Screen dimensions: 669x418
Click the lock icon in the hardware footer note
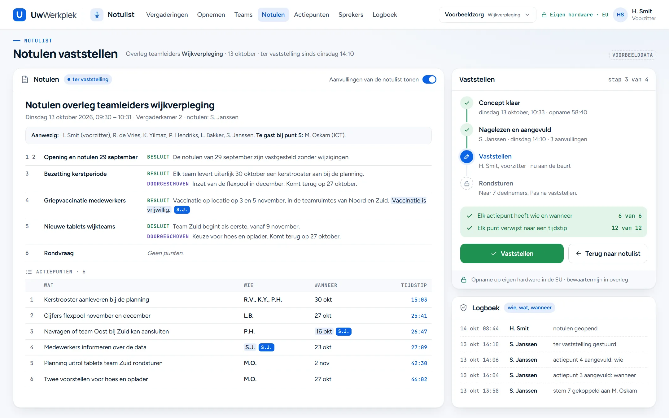464,280
